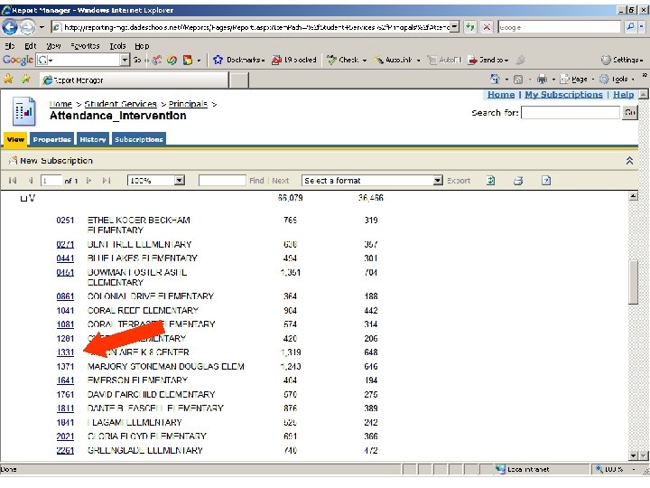Screen dimensions: 650x488
Task: Click the report Refresh icon
Action: tap(491, 181)
